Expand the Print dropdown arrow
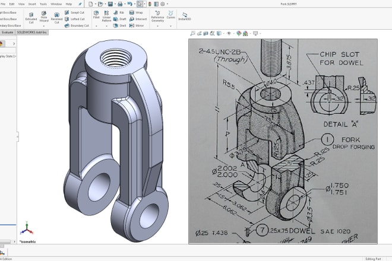The width and height of the screenshot is (392, 261). 124,4
